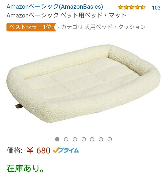Click the 在庫あり stock status text
Viewport: 167px width, 176px height.
25,168
